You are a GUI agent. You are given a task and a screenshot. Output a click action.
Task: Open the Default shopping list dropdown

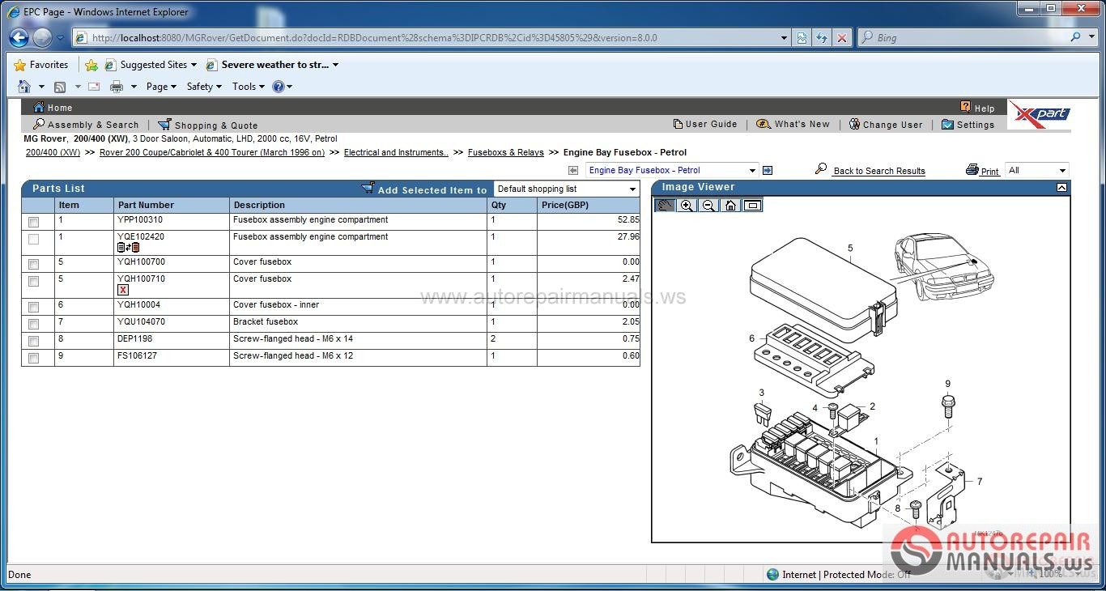click(x=567, y=189)
